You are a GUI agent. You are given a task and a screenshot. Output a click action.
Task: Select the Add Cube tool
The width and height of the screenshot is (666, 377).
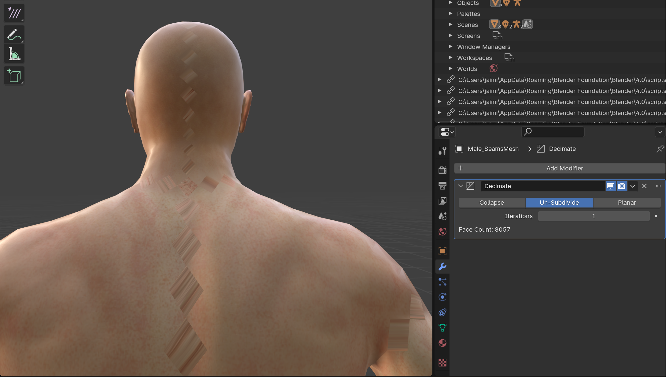point(14,76)
